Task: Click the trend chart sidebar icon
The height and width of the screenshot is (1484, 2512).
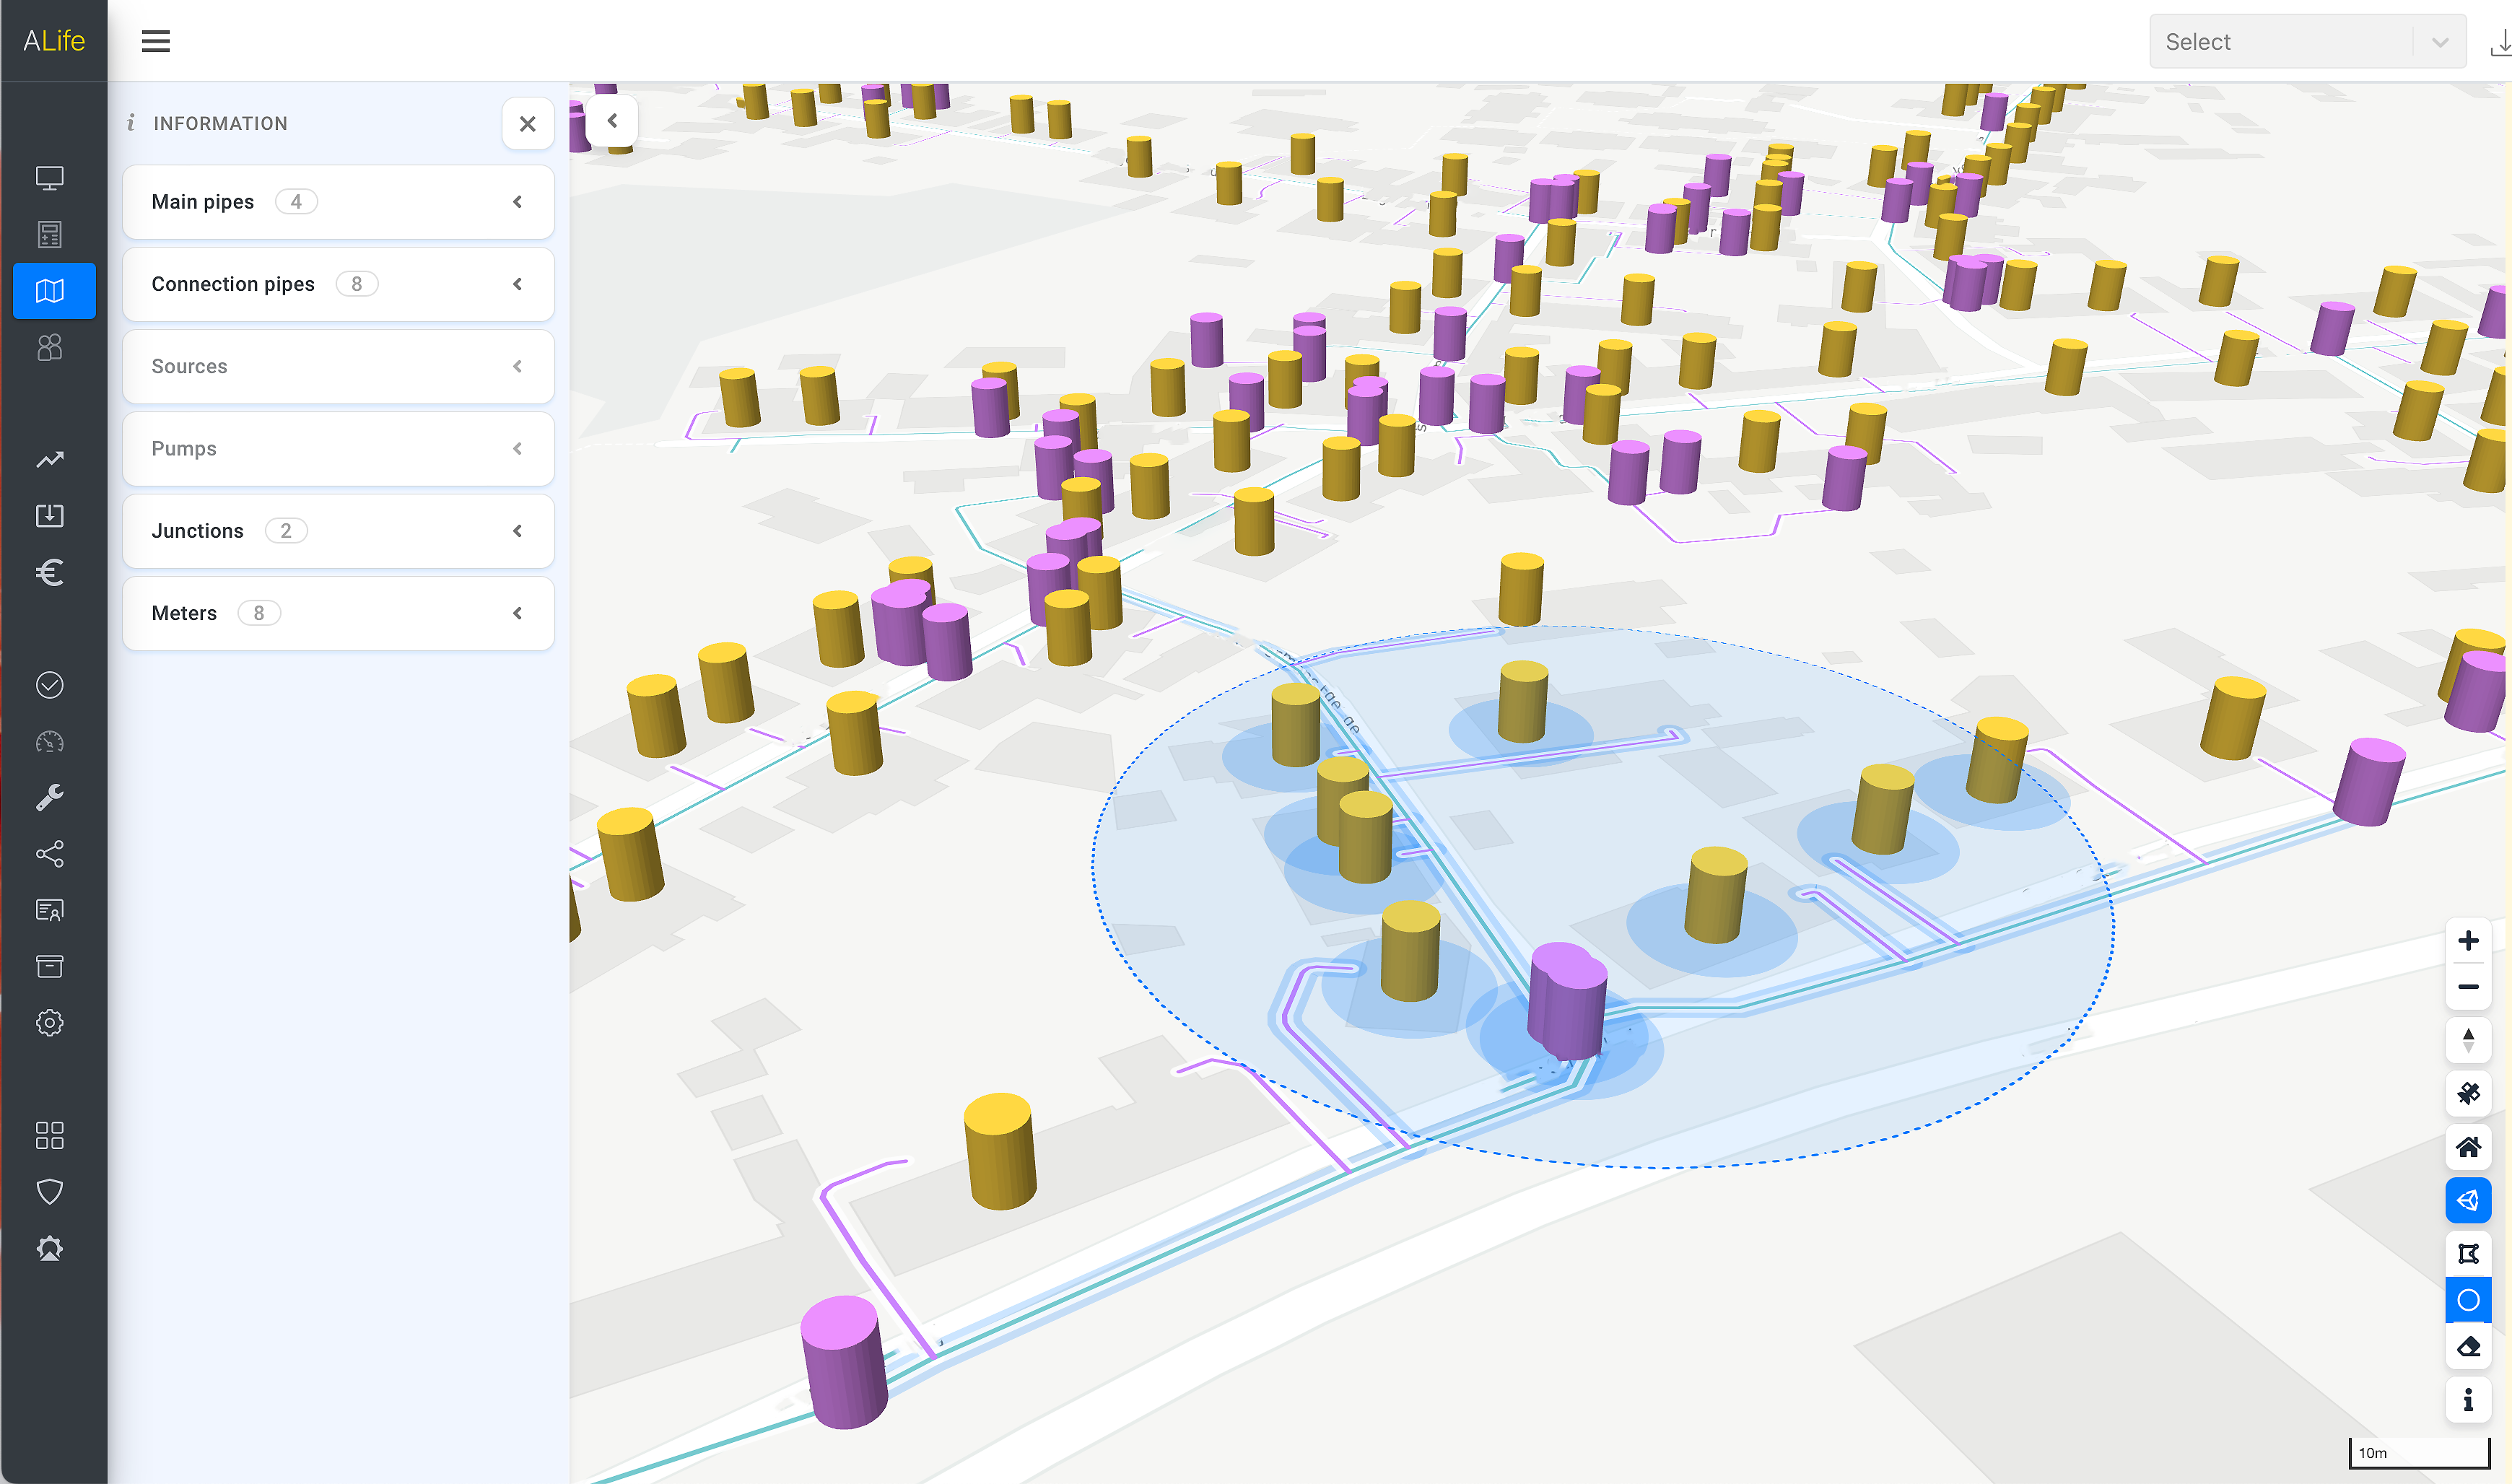Action: (50, 459)
